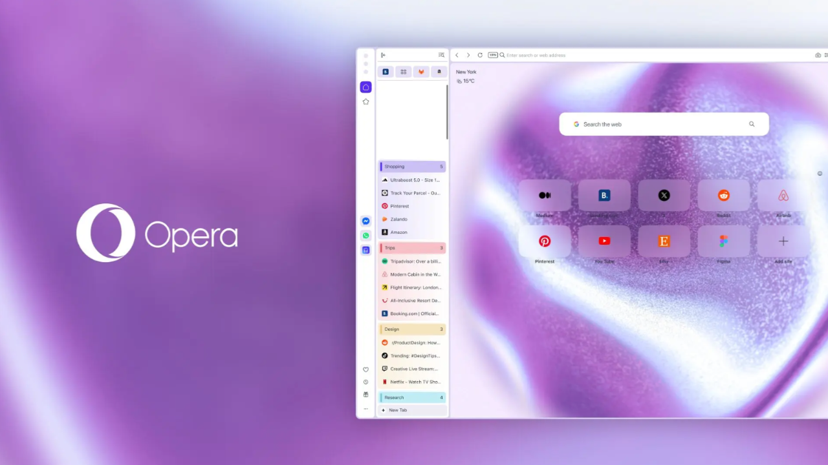Switch to the All-Inclusive Resort tab

coord(412,300)
